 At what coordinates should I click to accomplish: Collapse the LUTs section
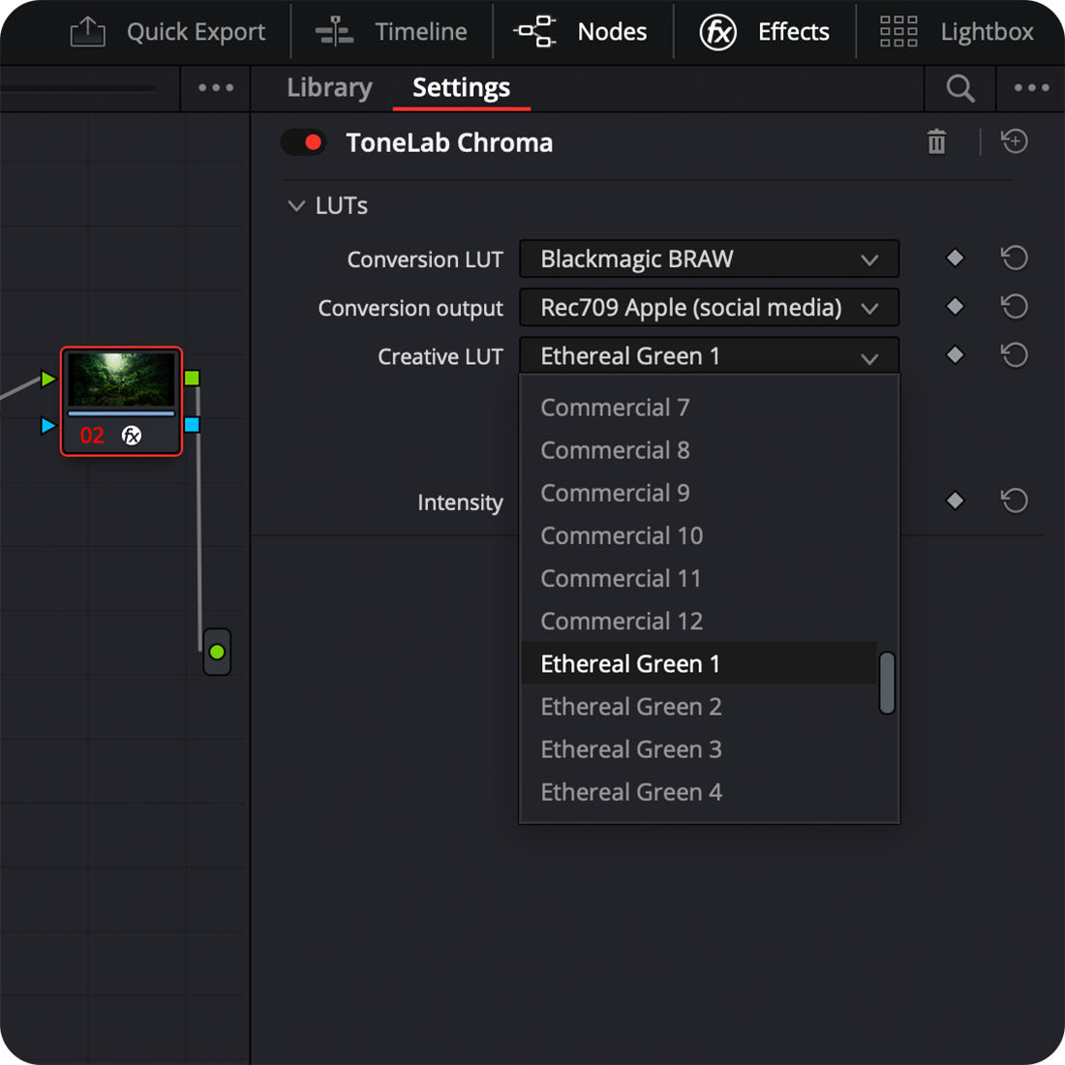pos(297,206)
